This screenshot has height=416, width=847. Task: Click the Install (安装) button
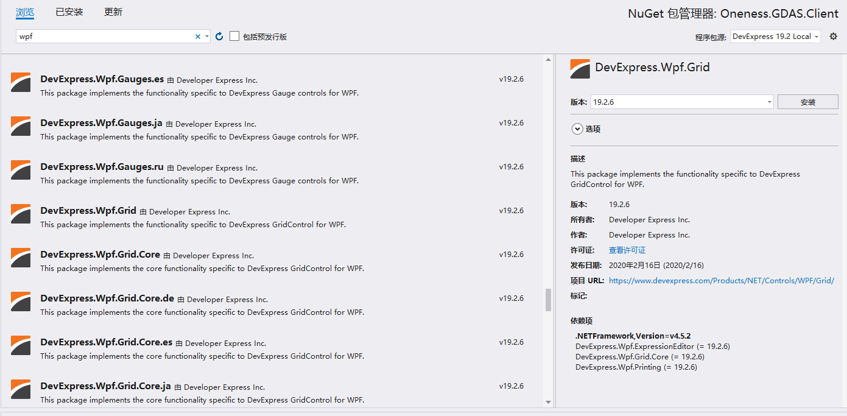808,102
